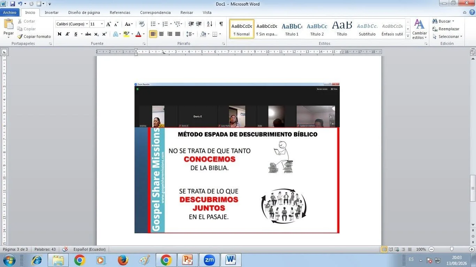Click the numbered list icon

165,24
